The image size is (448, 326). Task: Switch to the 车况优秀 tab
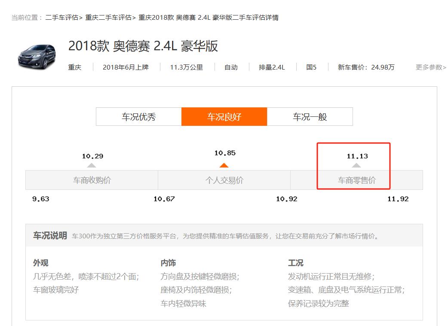(x=138, y=117)
